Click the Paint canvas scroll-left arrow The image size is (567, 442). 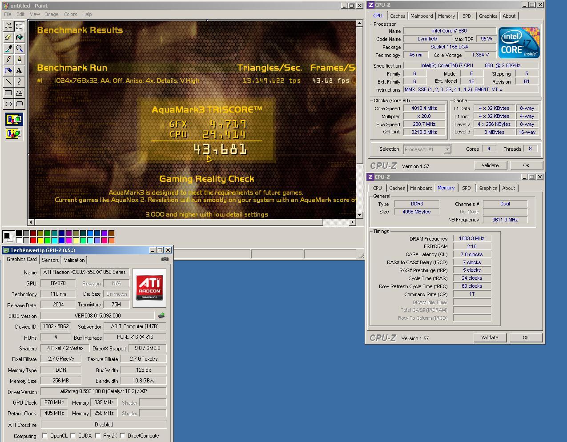click(31, 222)
